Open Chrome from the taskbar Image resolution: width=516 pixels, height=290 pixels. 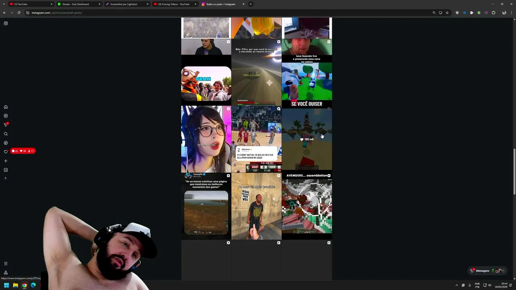(x=24, y=285)
